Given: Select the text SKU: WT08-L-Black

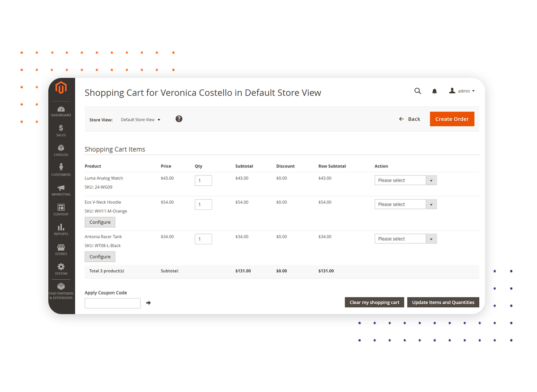Looking at the screenshot, I should click(x=102, y=245).
